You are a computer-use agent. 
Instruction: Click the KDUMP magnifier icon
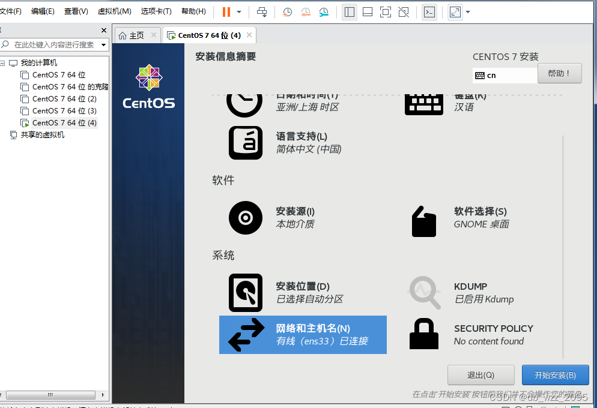424,292
